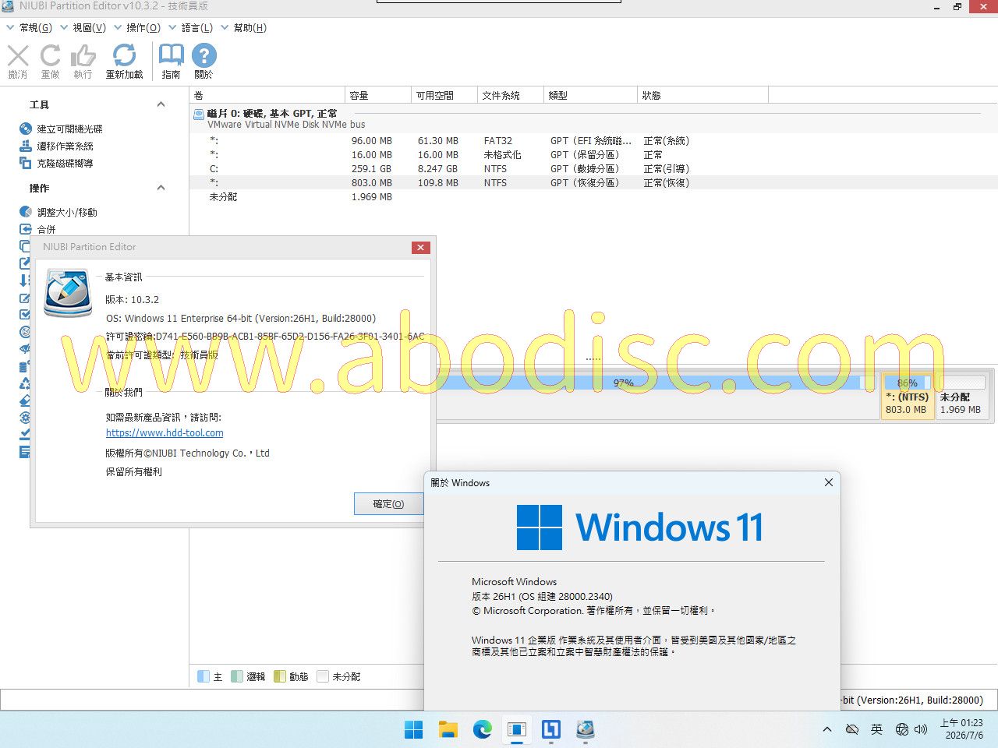The width and height of the screenshot is (998, 748).
Task: Click the winver window taskbar icon
Action: pos(517,729)
